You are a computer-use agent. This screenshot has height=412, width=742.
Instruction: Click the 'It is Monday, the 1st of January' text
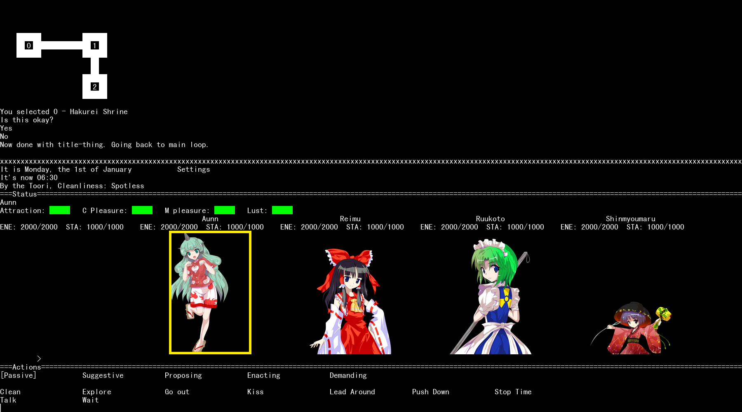click(66, 169)
